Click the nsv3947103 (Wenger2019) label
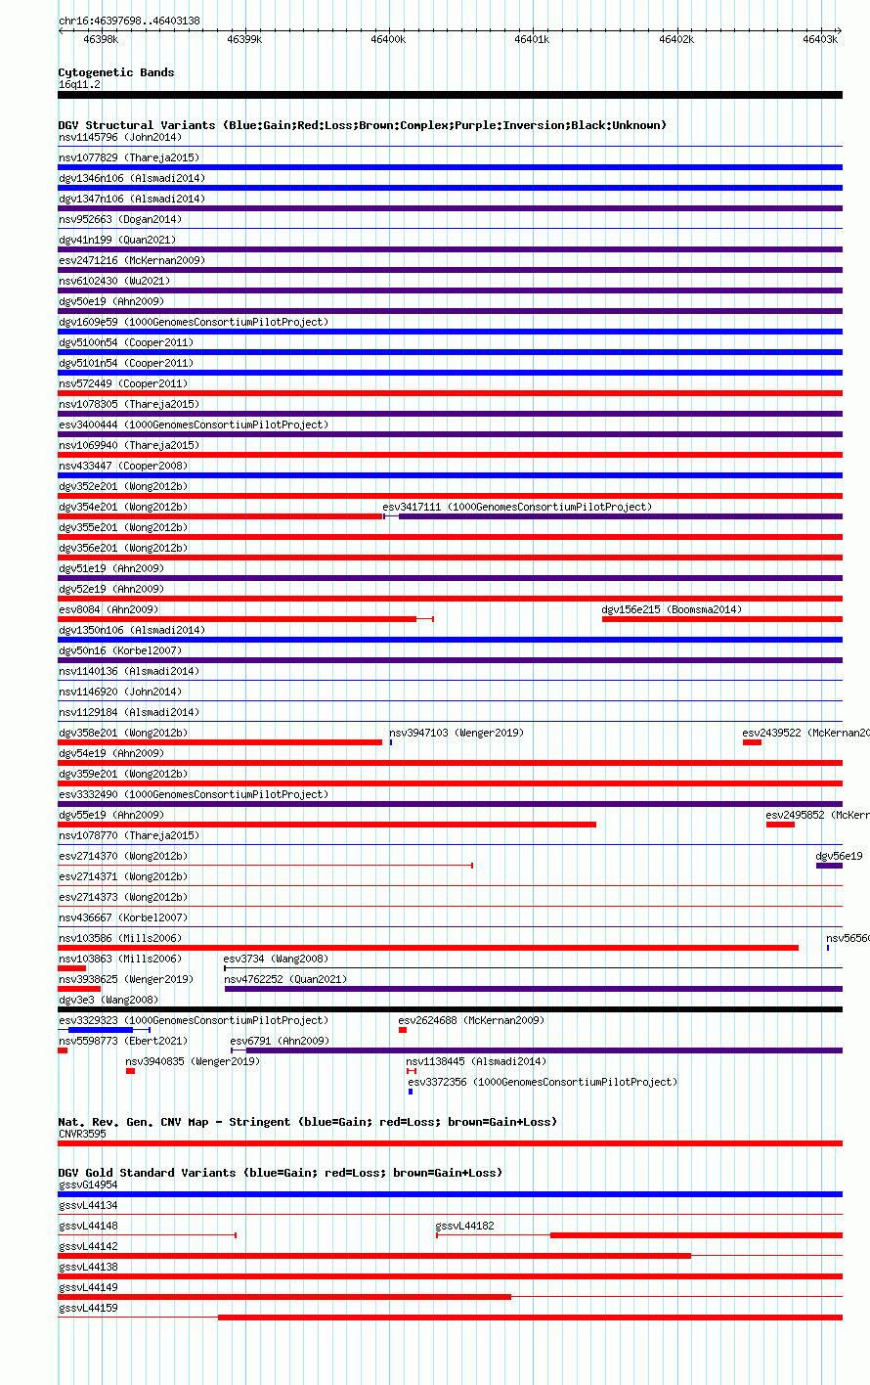870x1385 pixels. [457, 733]
